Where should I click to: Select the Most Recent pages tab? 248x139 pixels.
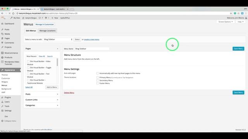pos(31,56)
